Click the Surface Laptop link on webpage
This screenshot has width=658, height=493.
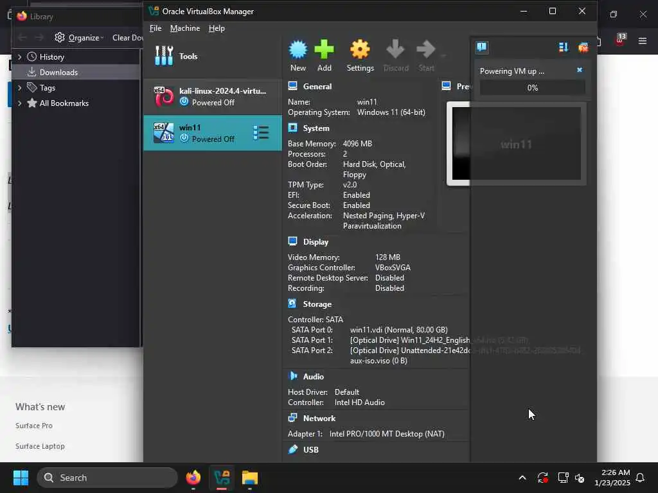point(40,446)
